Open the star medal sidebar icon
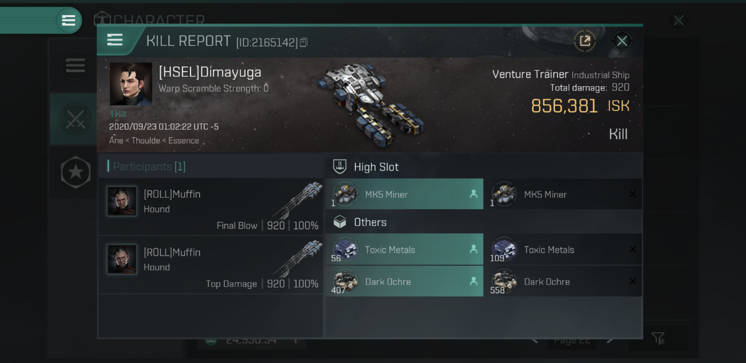Image resolution: width=746 pixels, height=363 pixels. coord(76,172)
